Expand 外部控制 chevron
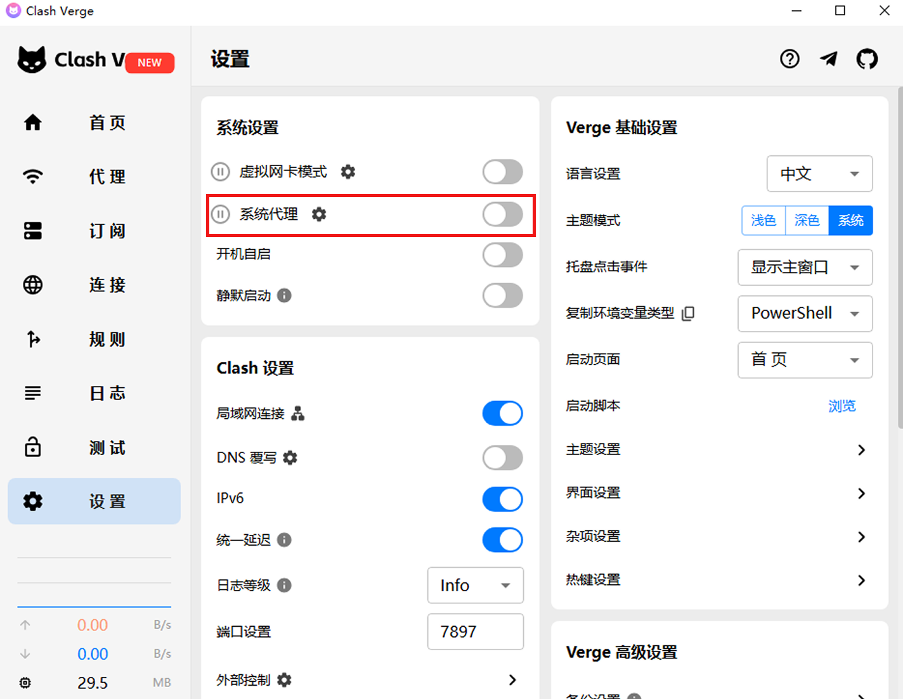The height and width of the screenshot is (699, 903). coord(512,680)
